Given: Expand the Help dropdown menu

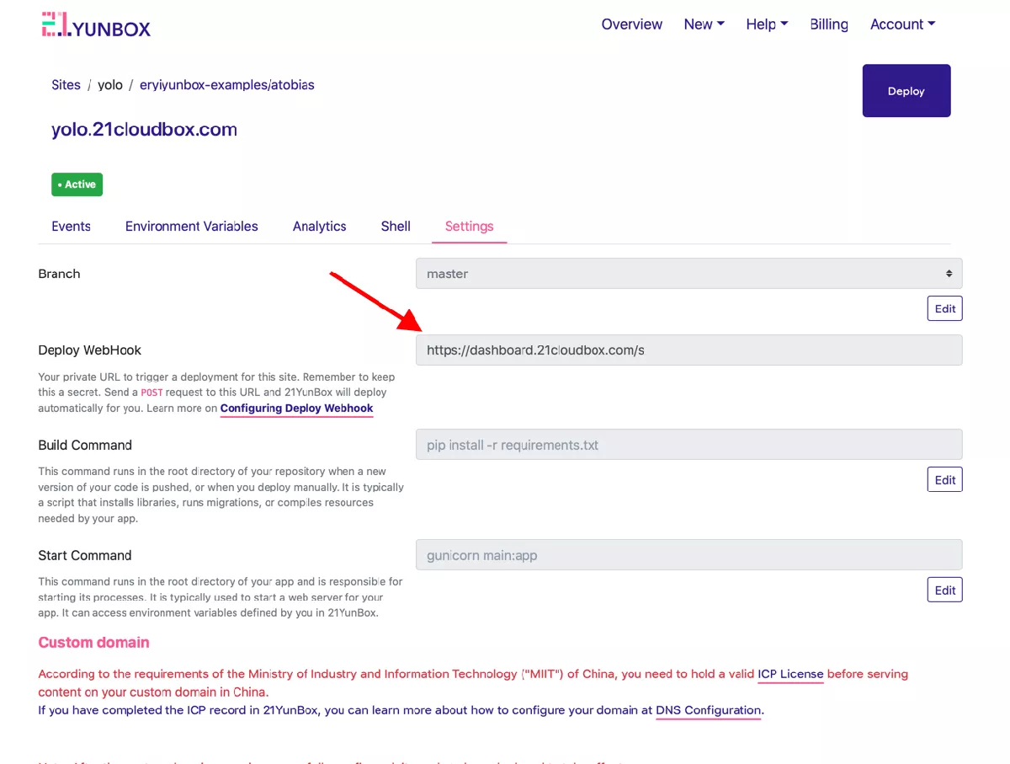Looking at the screenshot, I should [766, 24].
